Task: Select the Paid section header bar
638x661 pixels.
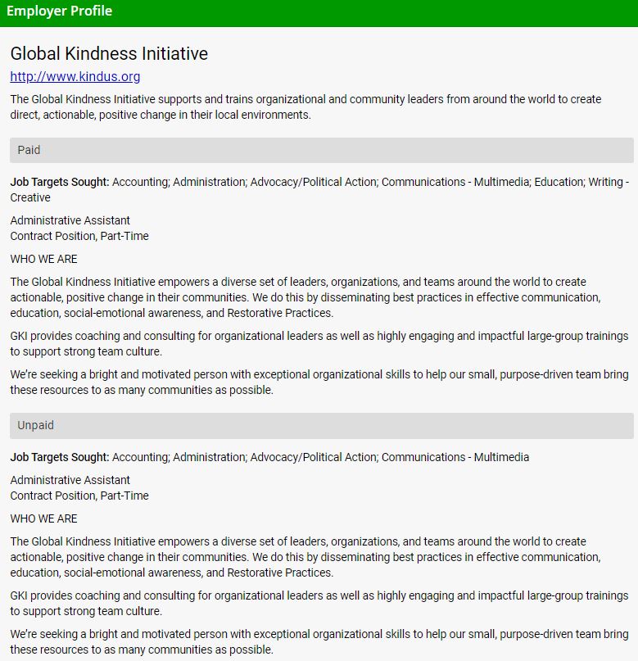Action: [321, 150]
